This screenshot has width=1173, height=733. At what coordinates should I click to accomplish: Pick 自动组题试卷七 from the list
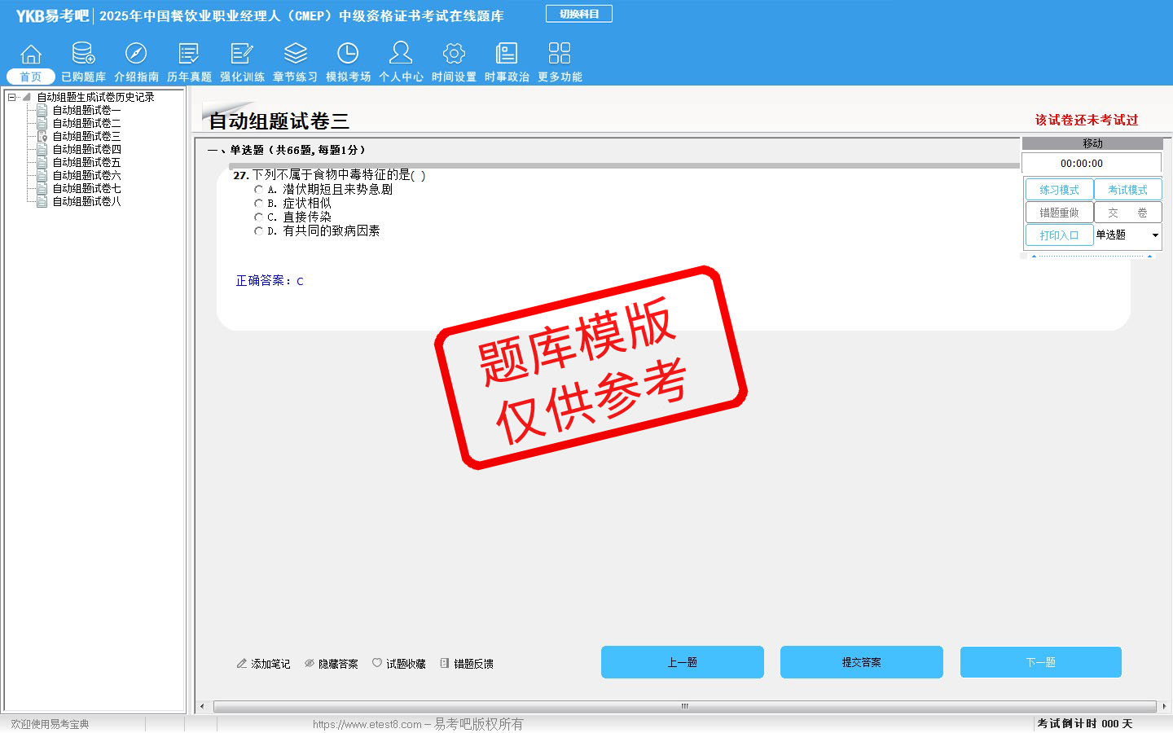click(x=86, y=188)
